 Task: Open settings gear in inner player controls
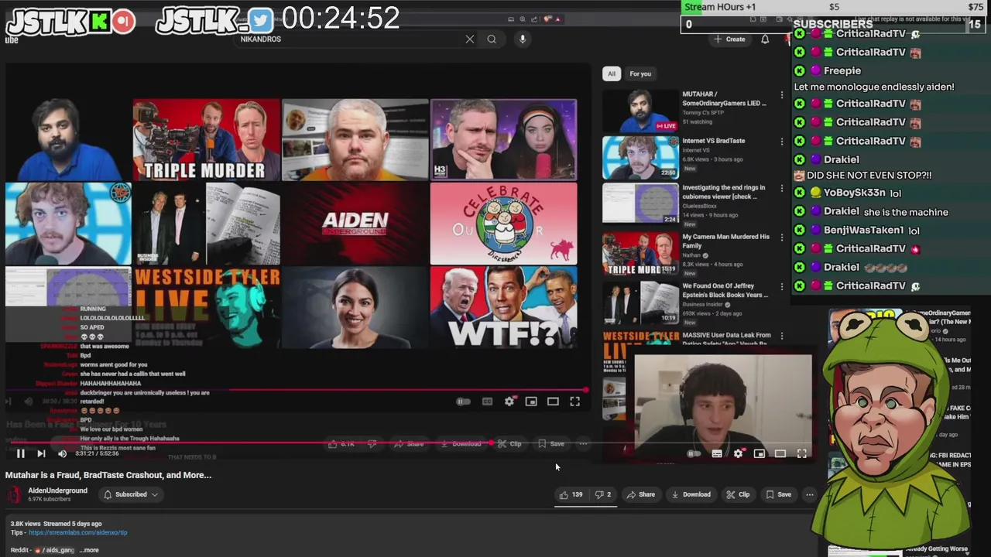[x=509, y=402]
